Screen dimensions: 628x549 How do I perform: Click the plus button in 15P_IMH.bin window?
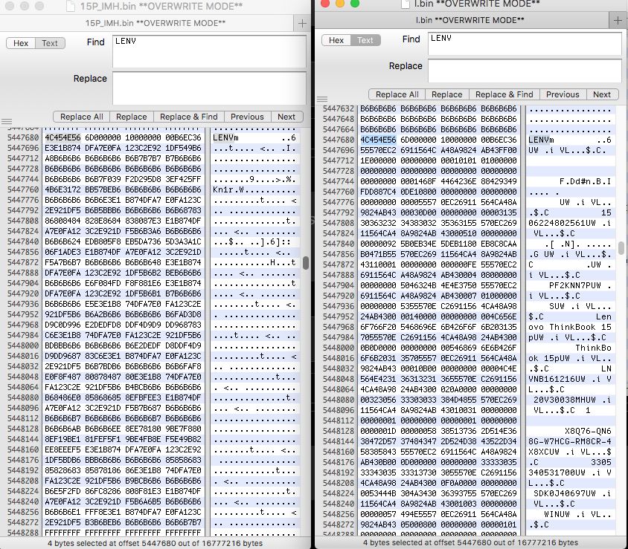(303, 23)
